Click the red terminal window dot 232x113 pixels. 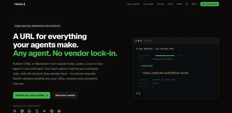point(136,41)
